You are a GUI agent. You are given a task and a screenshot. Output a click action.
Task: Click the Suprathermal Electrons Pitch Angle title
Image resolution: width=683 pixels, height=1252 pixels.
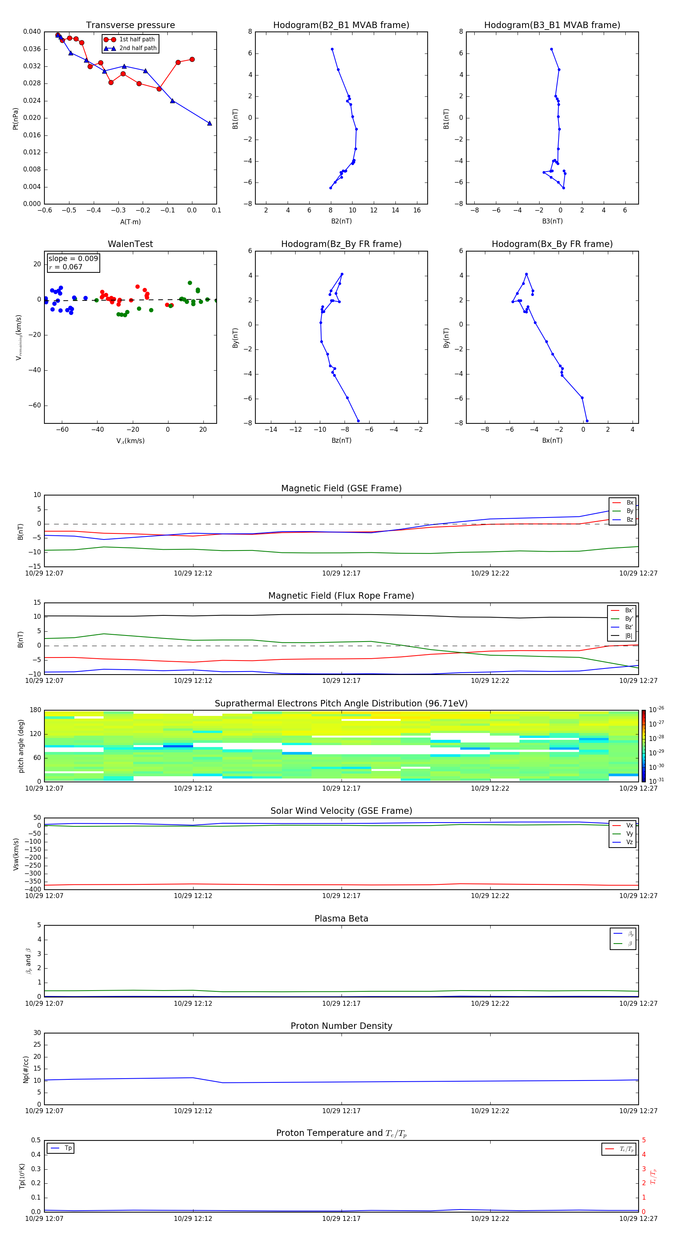coord(341,704)
